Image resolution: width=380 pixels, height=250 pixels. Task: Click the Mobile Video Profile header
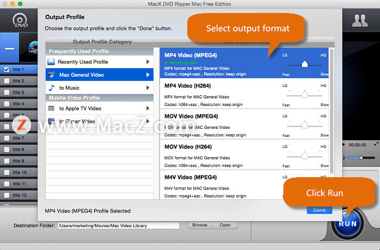(99, 98)
